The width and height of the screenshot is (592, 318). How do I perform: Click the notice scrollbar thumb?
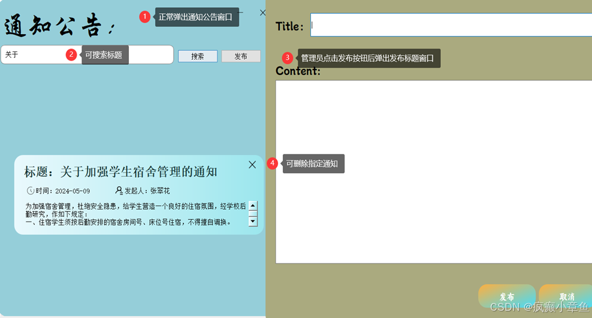[253, 214]
